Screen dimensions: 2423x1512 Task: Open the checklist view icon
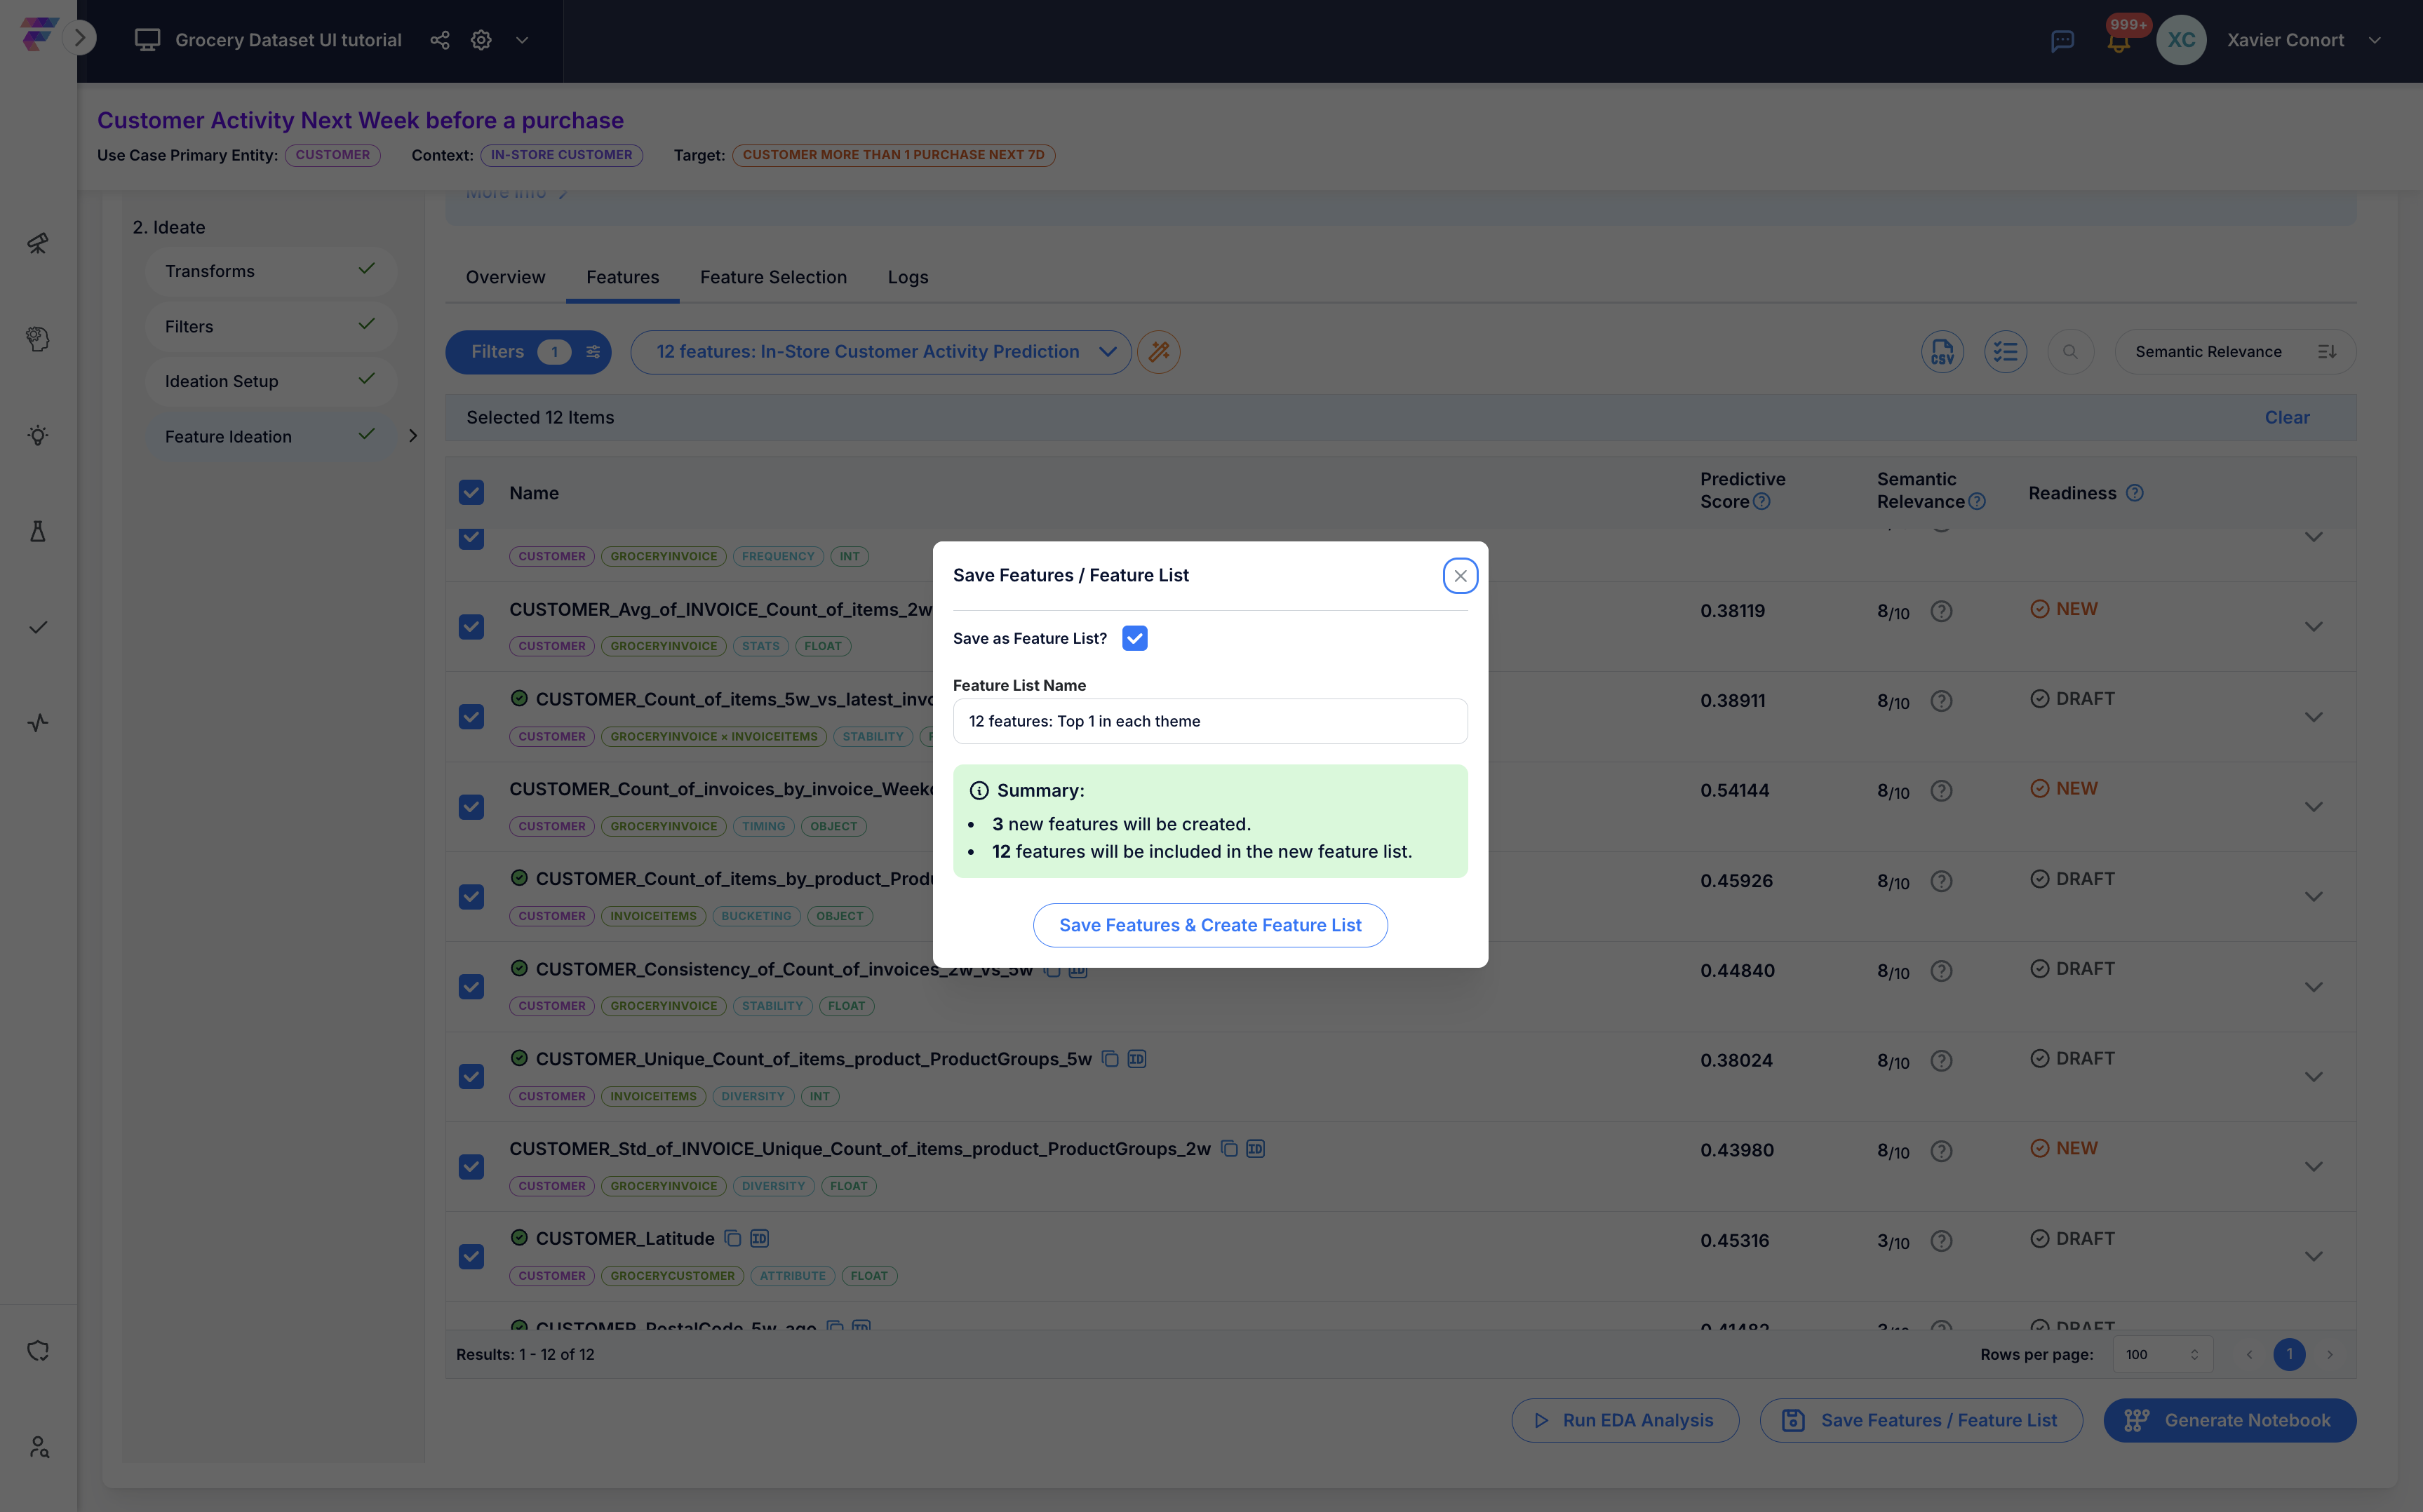pos(2005,352)
